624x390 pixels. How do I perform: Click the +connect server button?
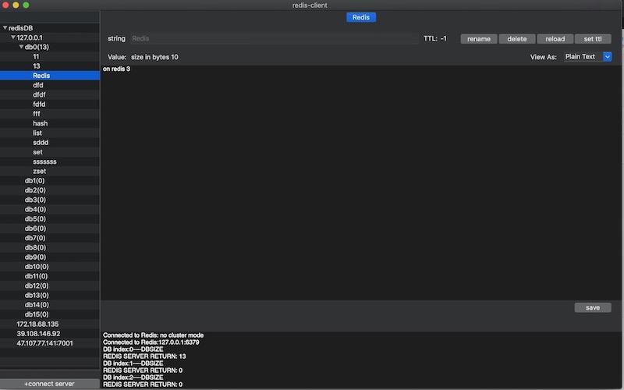point(49,384)
